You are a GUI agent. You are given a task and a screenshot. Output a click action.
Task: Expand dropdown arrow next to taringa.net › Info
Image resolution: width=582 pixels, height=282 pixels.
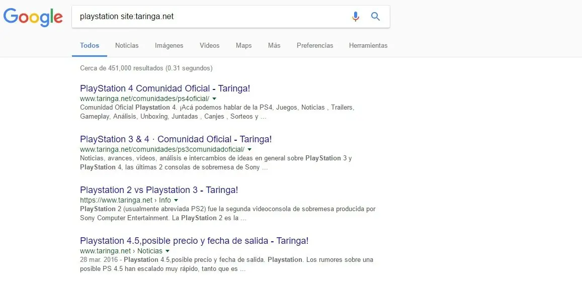(176, 201)
